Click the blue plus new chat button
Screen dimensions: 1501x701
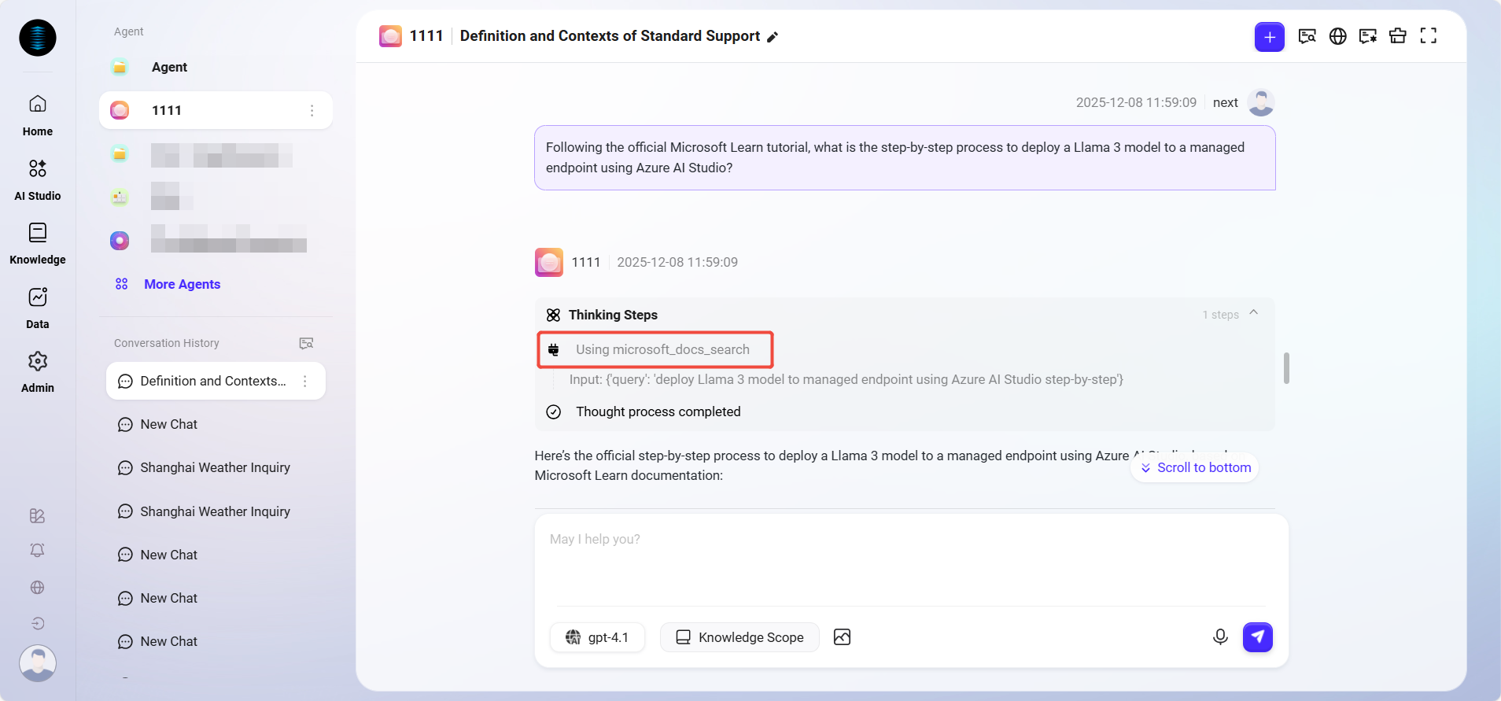click(1269, 37)
